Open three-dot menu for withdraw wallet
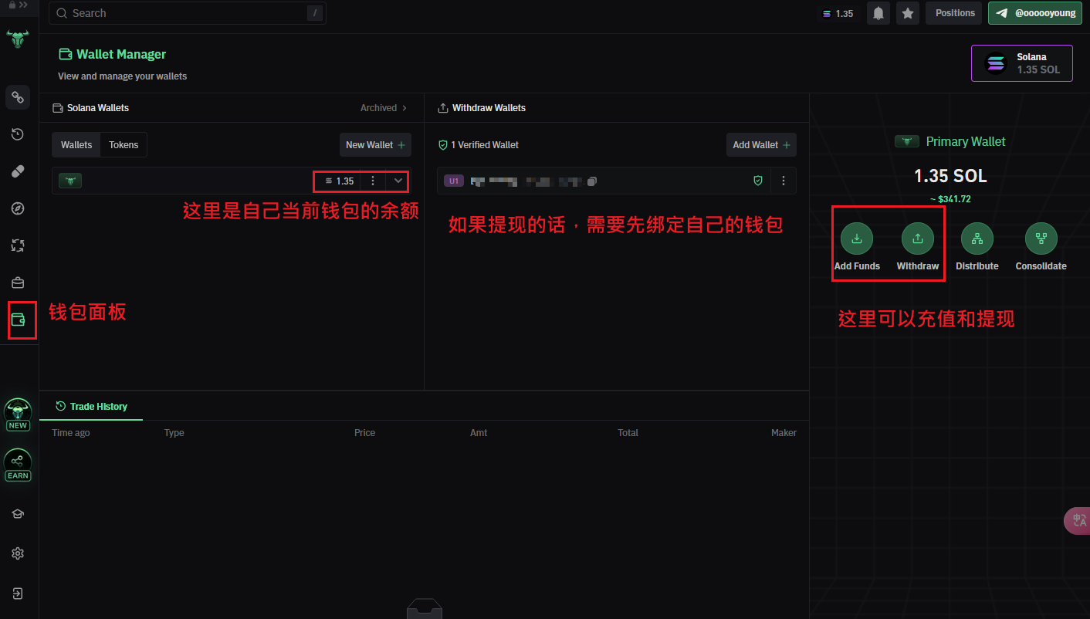 coord(783,181)
